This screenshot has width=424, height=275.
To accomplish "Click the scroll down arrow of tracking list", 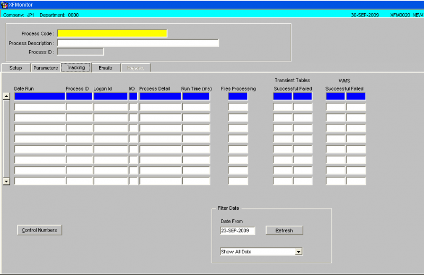I will coord(6,181).
